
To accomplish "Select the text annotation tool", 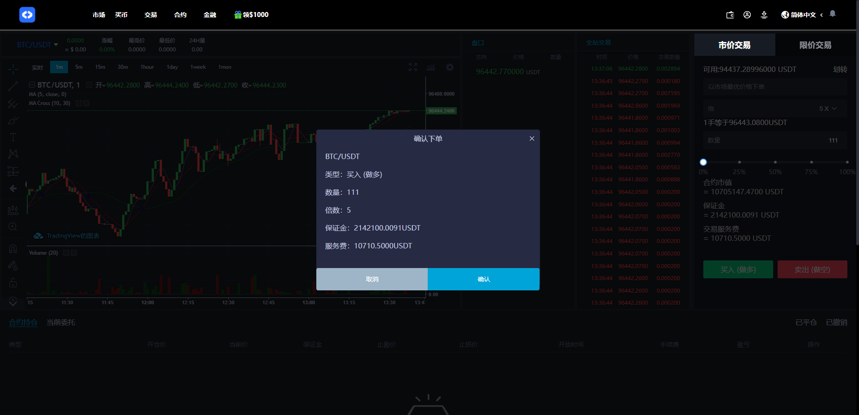I will (x=13, y=137).
